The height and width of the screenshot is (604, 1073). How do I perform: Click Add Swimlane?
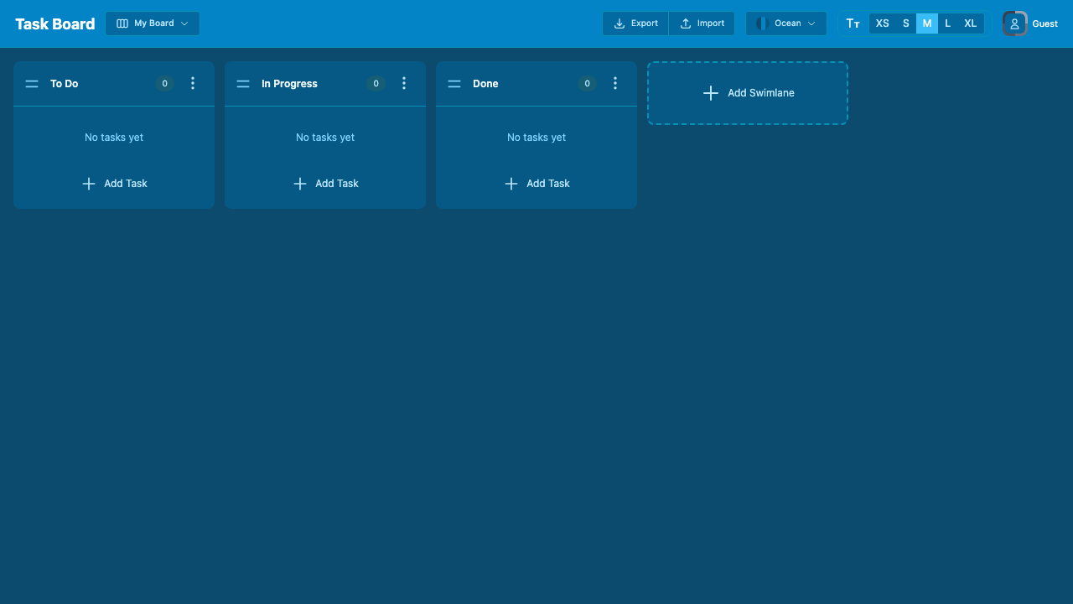(747, 93)
